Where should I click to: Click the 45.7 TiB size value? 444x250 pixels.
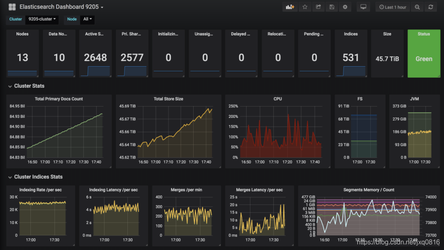coord(387,59)
